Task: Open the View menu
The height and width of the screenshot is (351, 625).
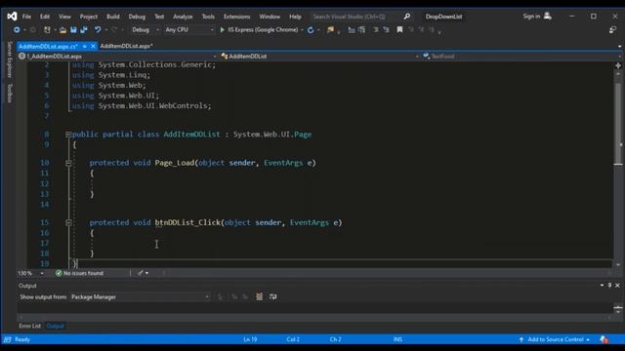Action: click(x=64, y=17)
